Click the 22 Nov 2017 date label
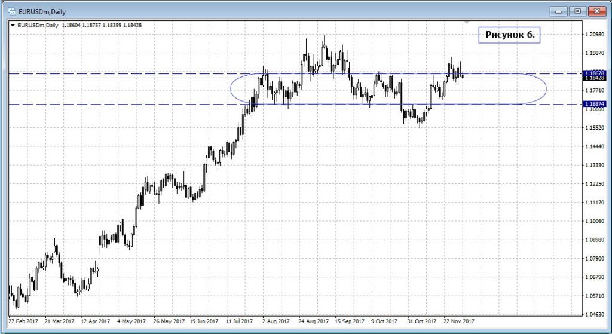The image size is (612, 334). (458, 320)
